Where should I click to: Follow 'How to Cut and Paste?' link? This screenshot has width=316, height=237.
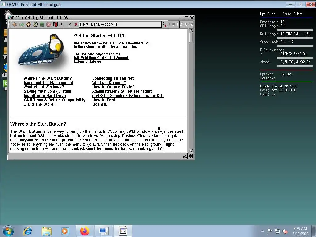114,87
